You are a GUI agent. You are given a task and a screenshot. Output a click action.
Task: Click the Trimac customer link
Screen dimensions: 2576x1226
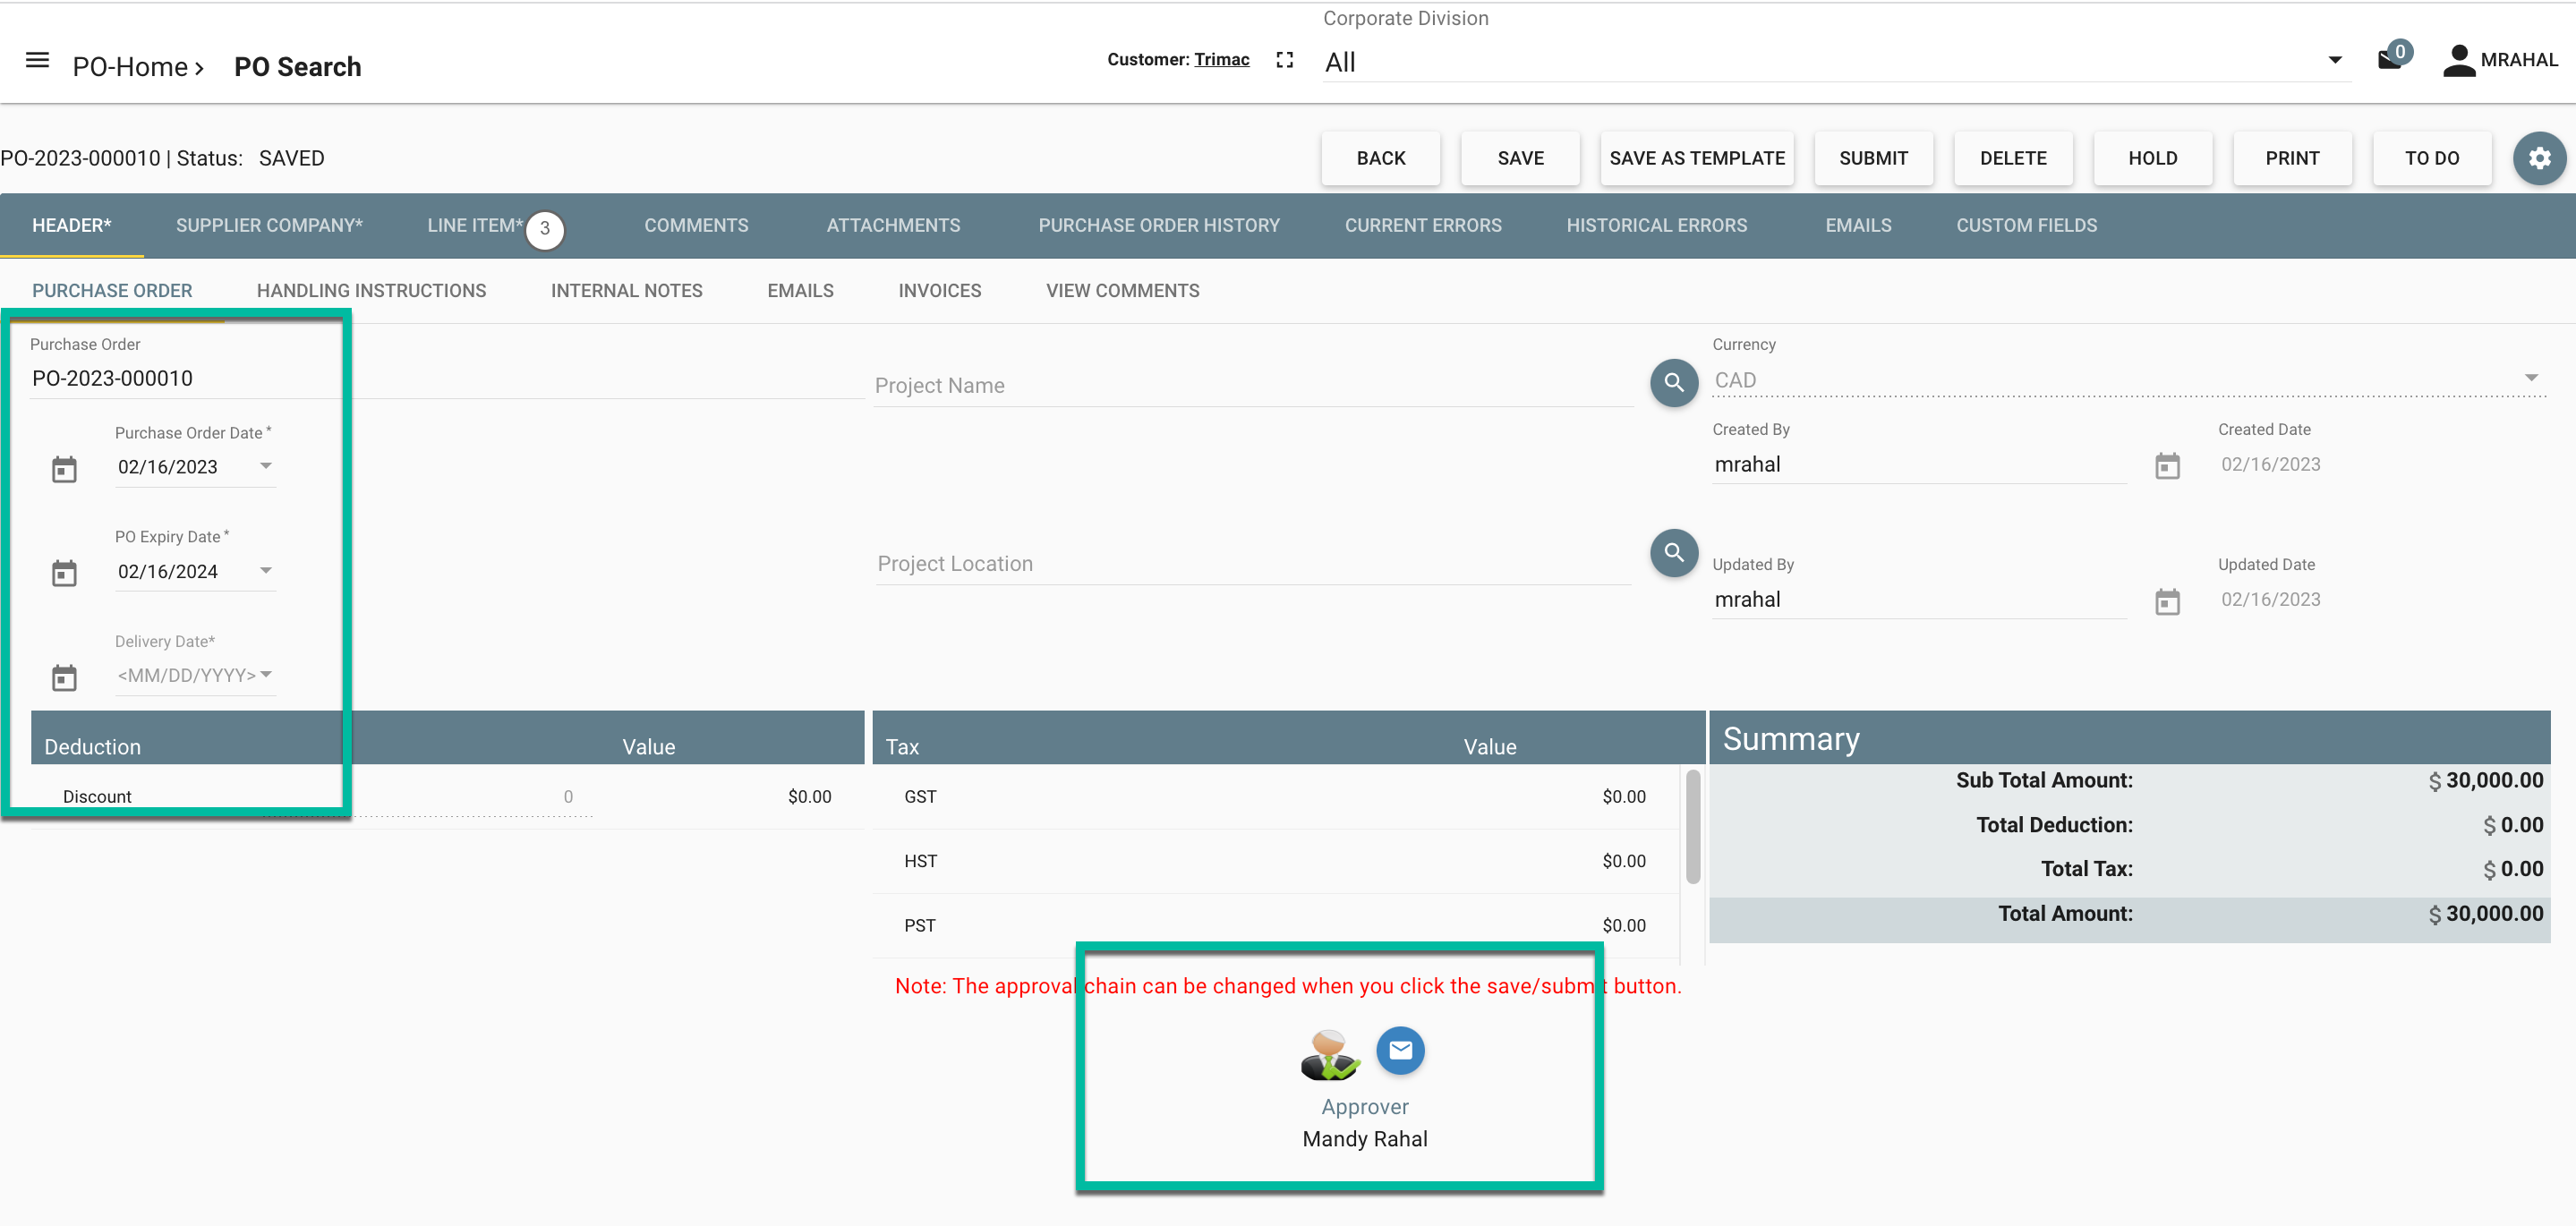click(1221, 60)
